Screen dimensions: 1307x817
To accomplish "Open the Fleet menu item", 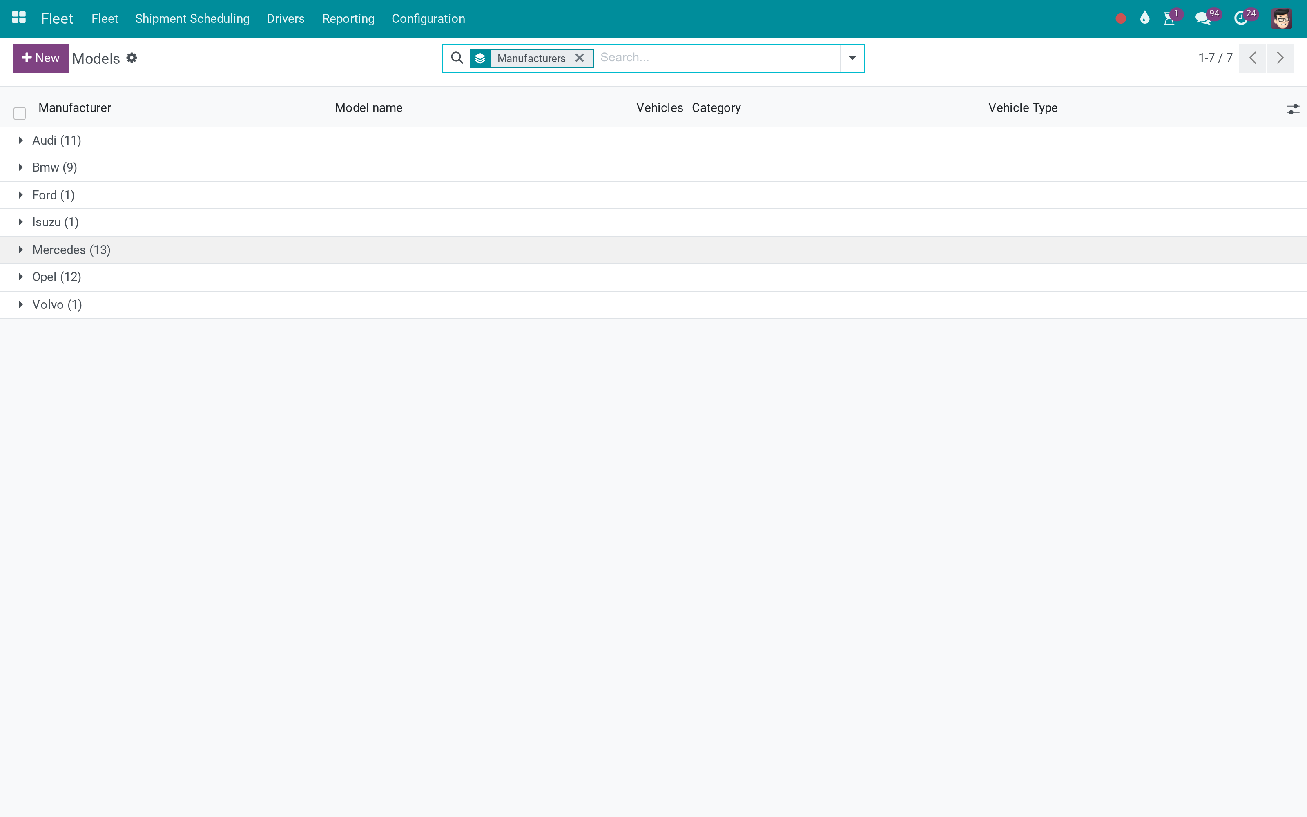I will 104,18.
